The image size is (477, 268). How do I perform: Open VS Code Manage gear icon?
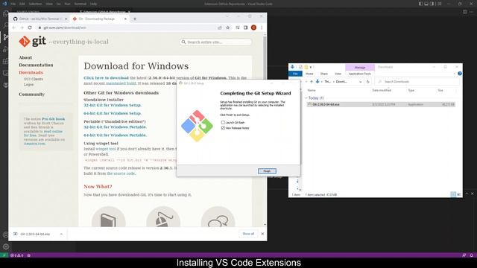[x=6, y=246]
